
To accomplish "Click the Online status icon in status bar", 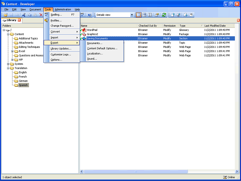I will point(225,177).
